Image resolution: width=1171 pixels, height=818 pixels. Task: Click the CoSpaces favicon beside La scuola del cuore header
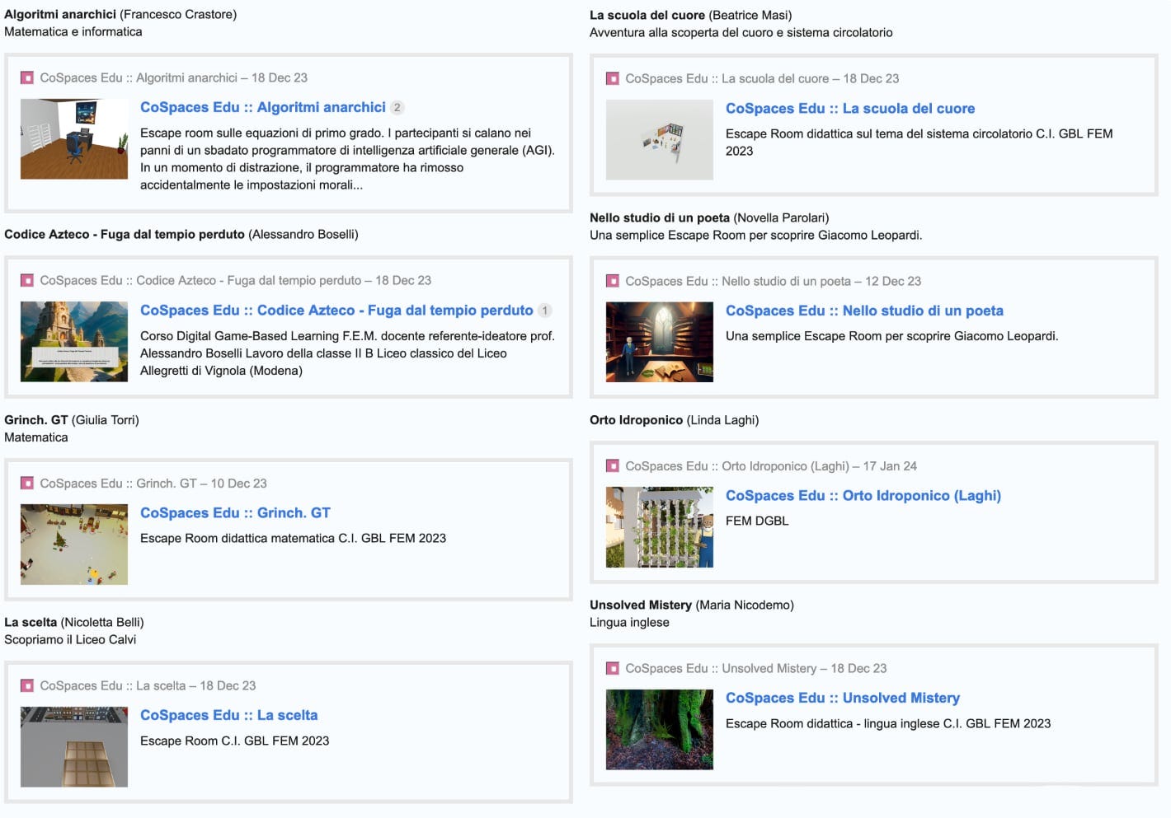pos(613,79)
